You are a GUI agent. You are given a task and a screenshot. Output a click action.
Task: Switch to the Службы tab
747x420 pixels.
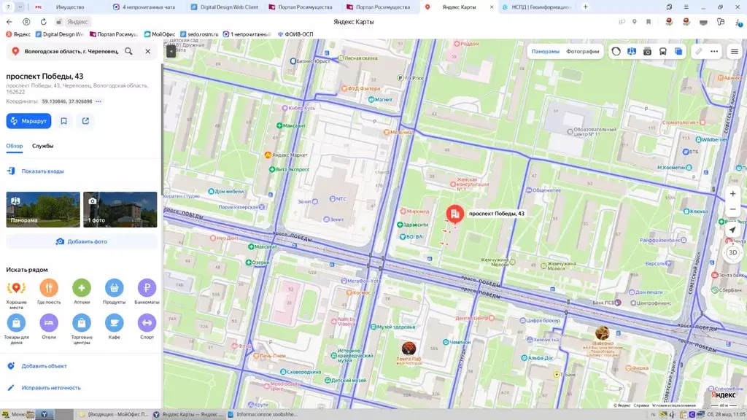pyautogui.click(x=42, y=146)
